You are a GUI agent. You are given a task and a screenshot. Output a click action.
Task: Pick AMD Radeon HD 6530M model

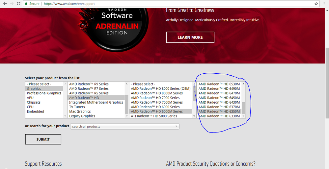tap(219, 84)
